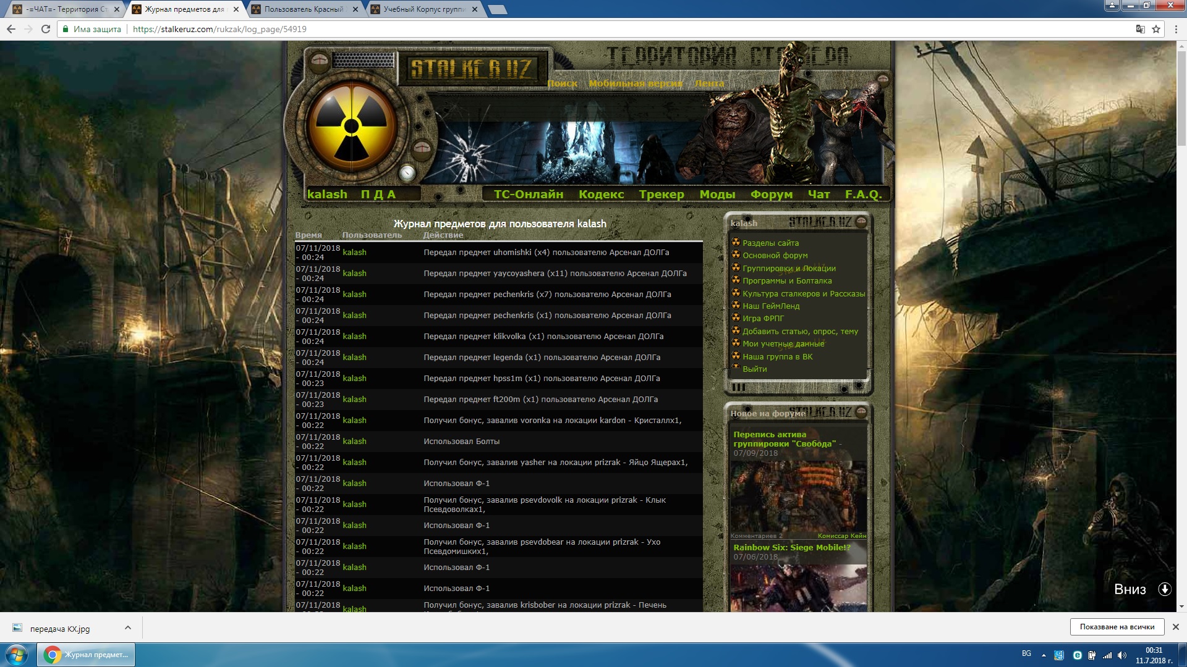This screenshot has height=667, width=1187.
Task: Open the volume speaker tray icon
Action: coord(1121,655)
